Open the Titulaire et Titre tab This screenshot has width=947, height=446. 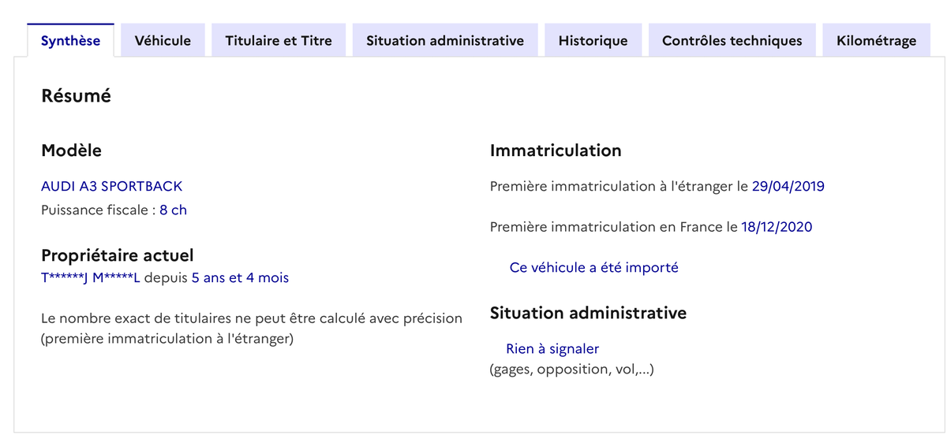point(279,41)
